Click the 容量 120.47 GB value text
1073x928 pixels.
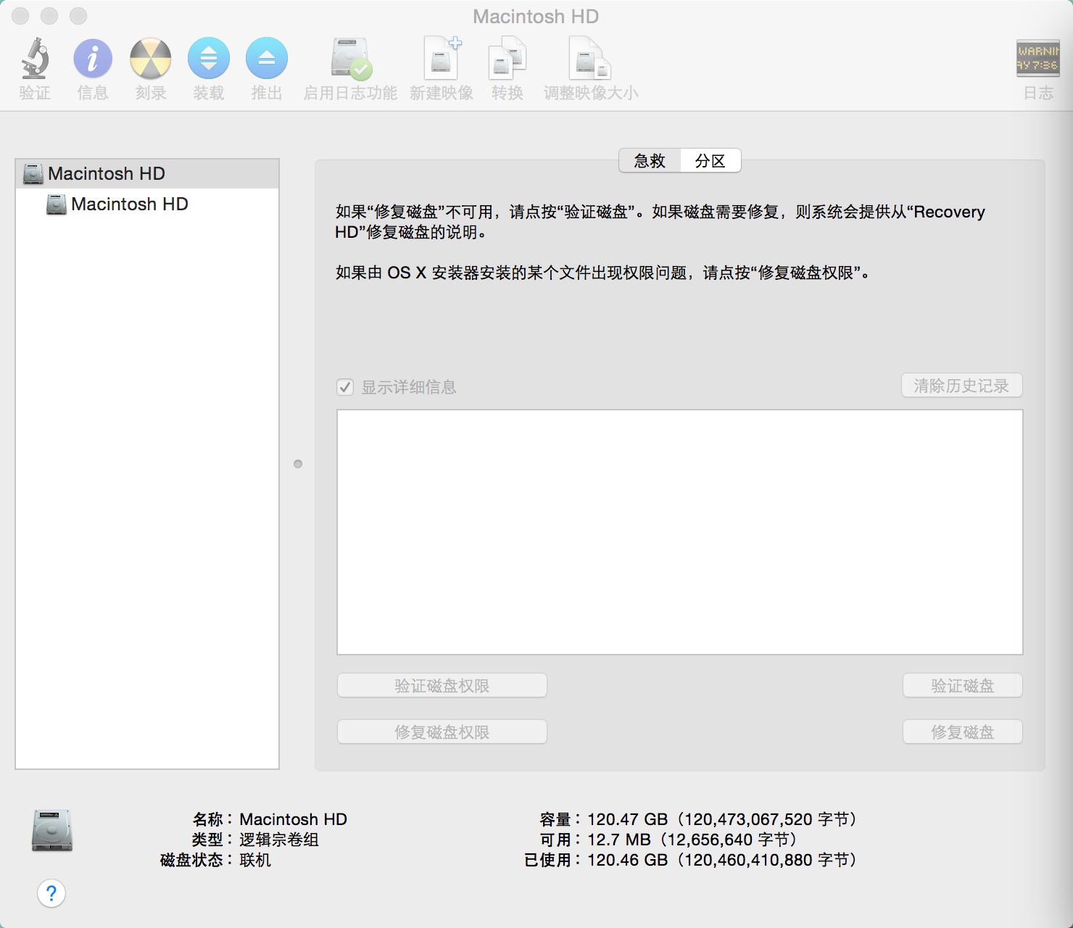pos(721,819)
